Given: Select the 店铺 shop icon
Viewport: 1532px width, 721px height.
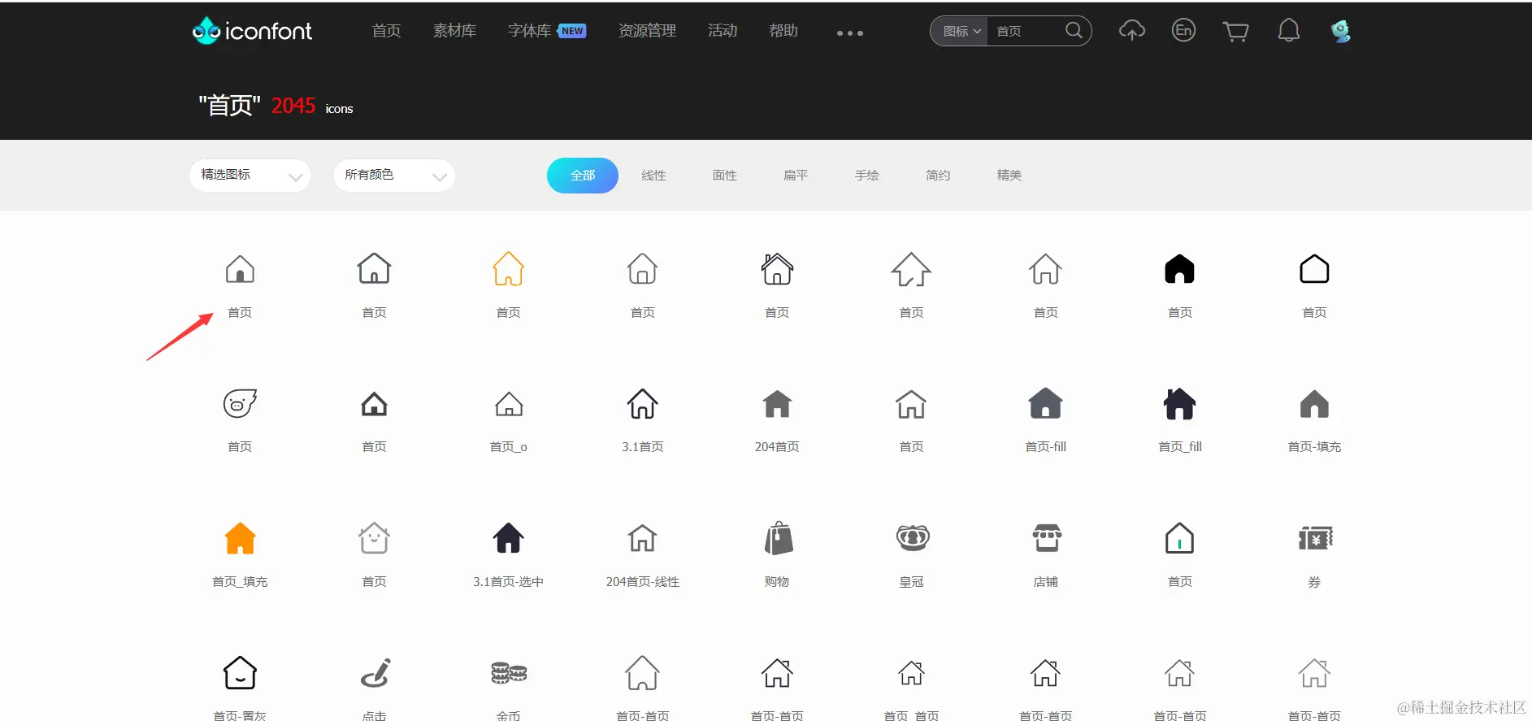Looking at the screenshot, I should [x=1046, y=538].
